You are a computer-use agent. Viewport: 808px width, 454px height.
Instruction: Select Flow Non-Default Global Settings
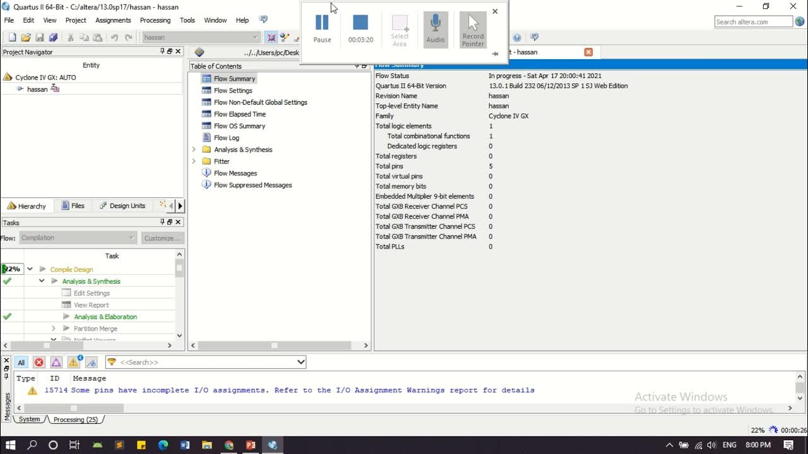260,102
